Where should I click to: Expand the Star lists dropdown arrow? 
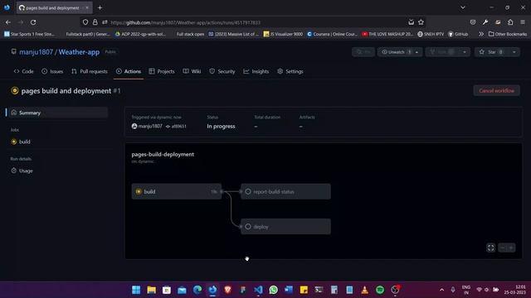(514, 52)
